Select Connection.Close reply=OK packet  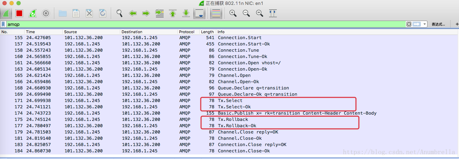(229, 145)
